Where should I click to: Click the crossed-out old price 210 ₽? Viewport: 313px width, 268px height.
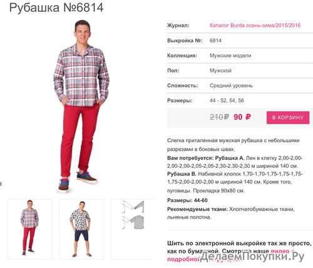point(219,117)
